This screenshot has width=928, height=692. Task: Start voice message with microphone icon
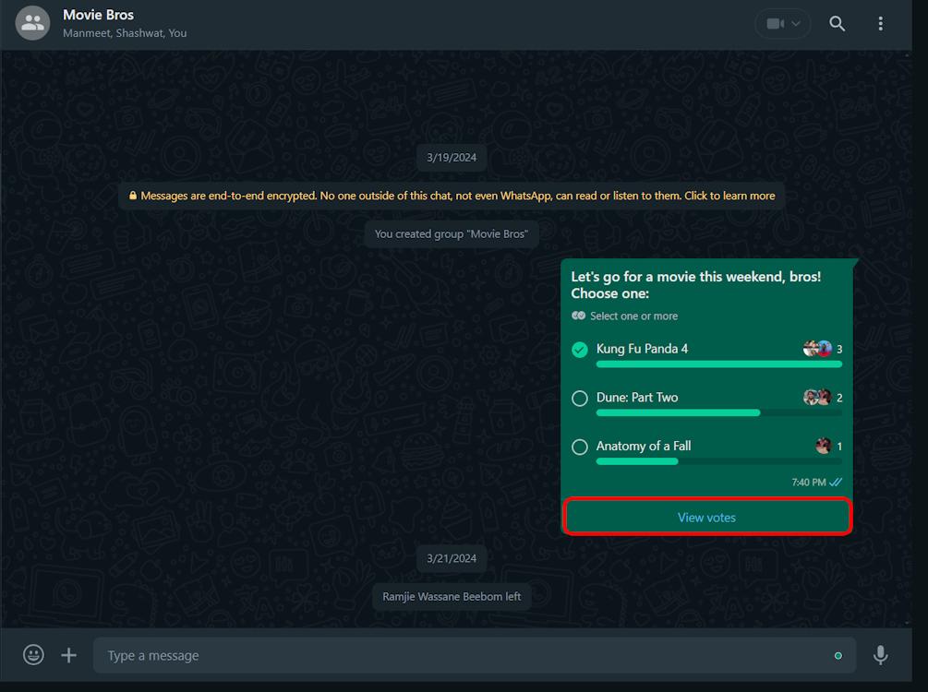coord(880,655)
